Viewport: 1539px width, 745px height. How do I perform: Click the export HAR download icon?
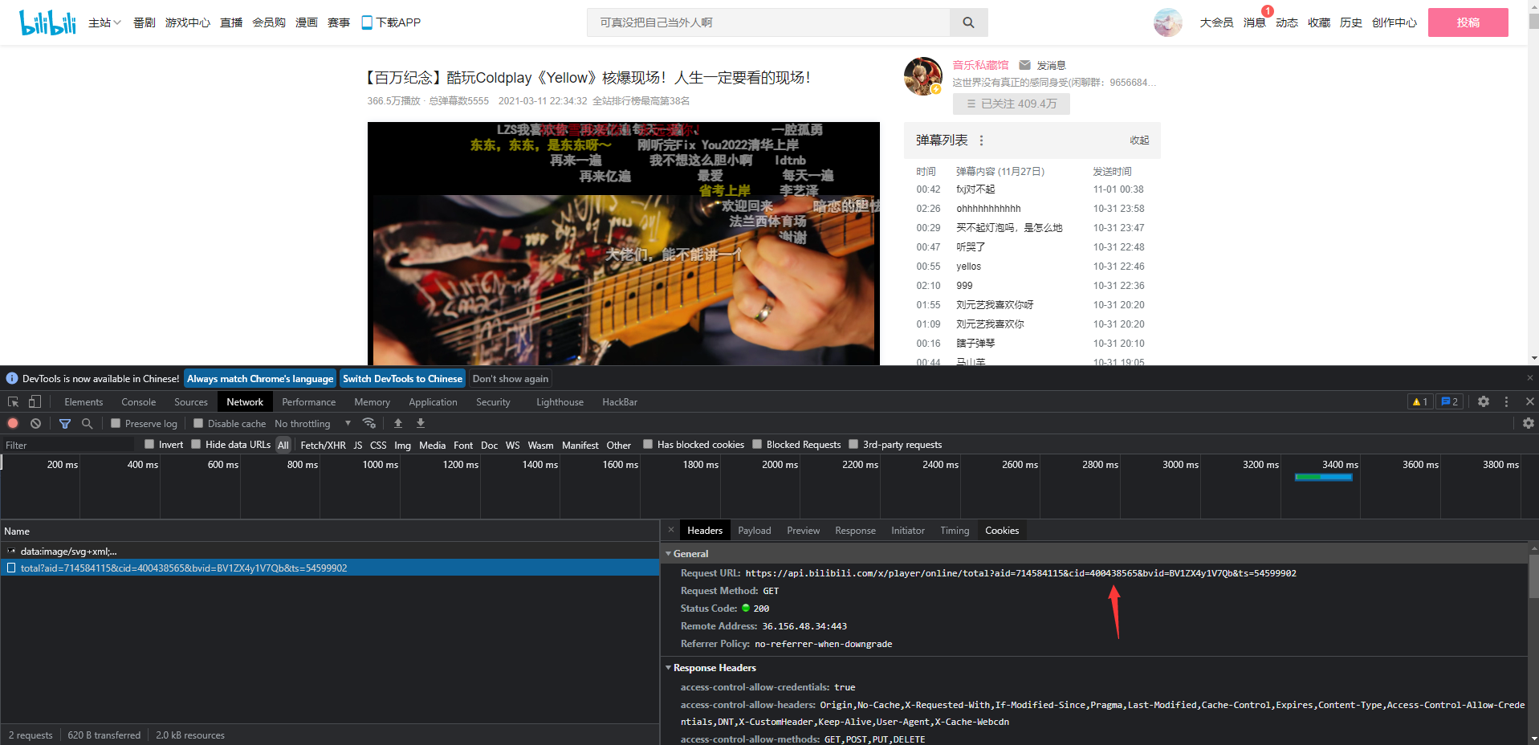[x=421, y=423]
